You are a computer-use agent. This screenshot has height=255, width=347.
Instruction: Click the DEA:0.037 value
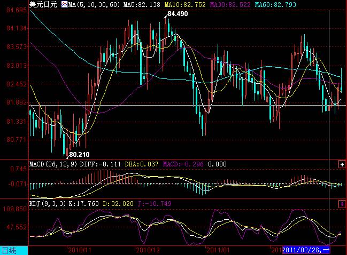point(142,164)
